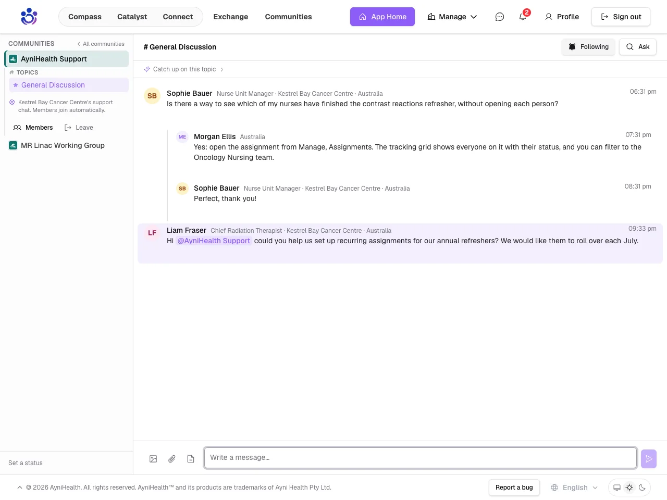Click the paperclip attach file icon
The height and width of the screenshot is (500, 667).
[x=172, y=459]
